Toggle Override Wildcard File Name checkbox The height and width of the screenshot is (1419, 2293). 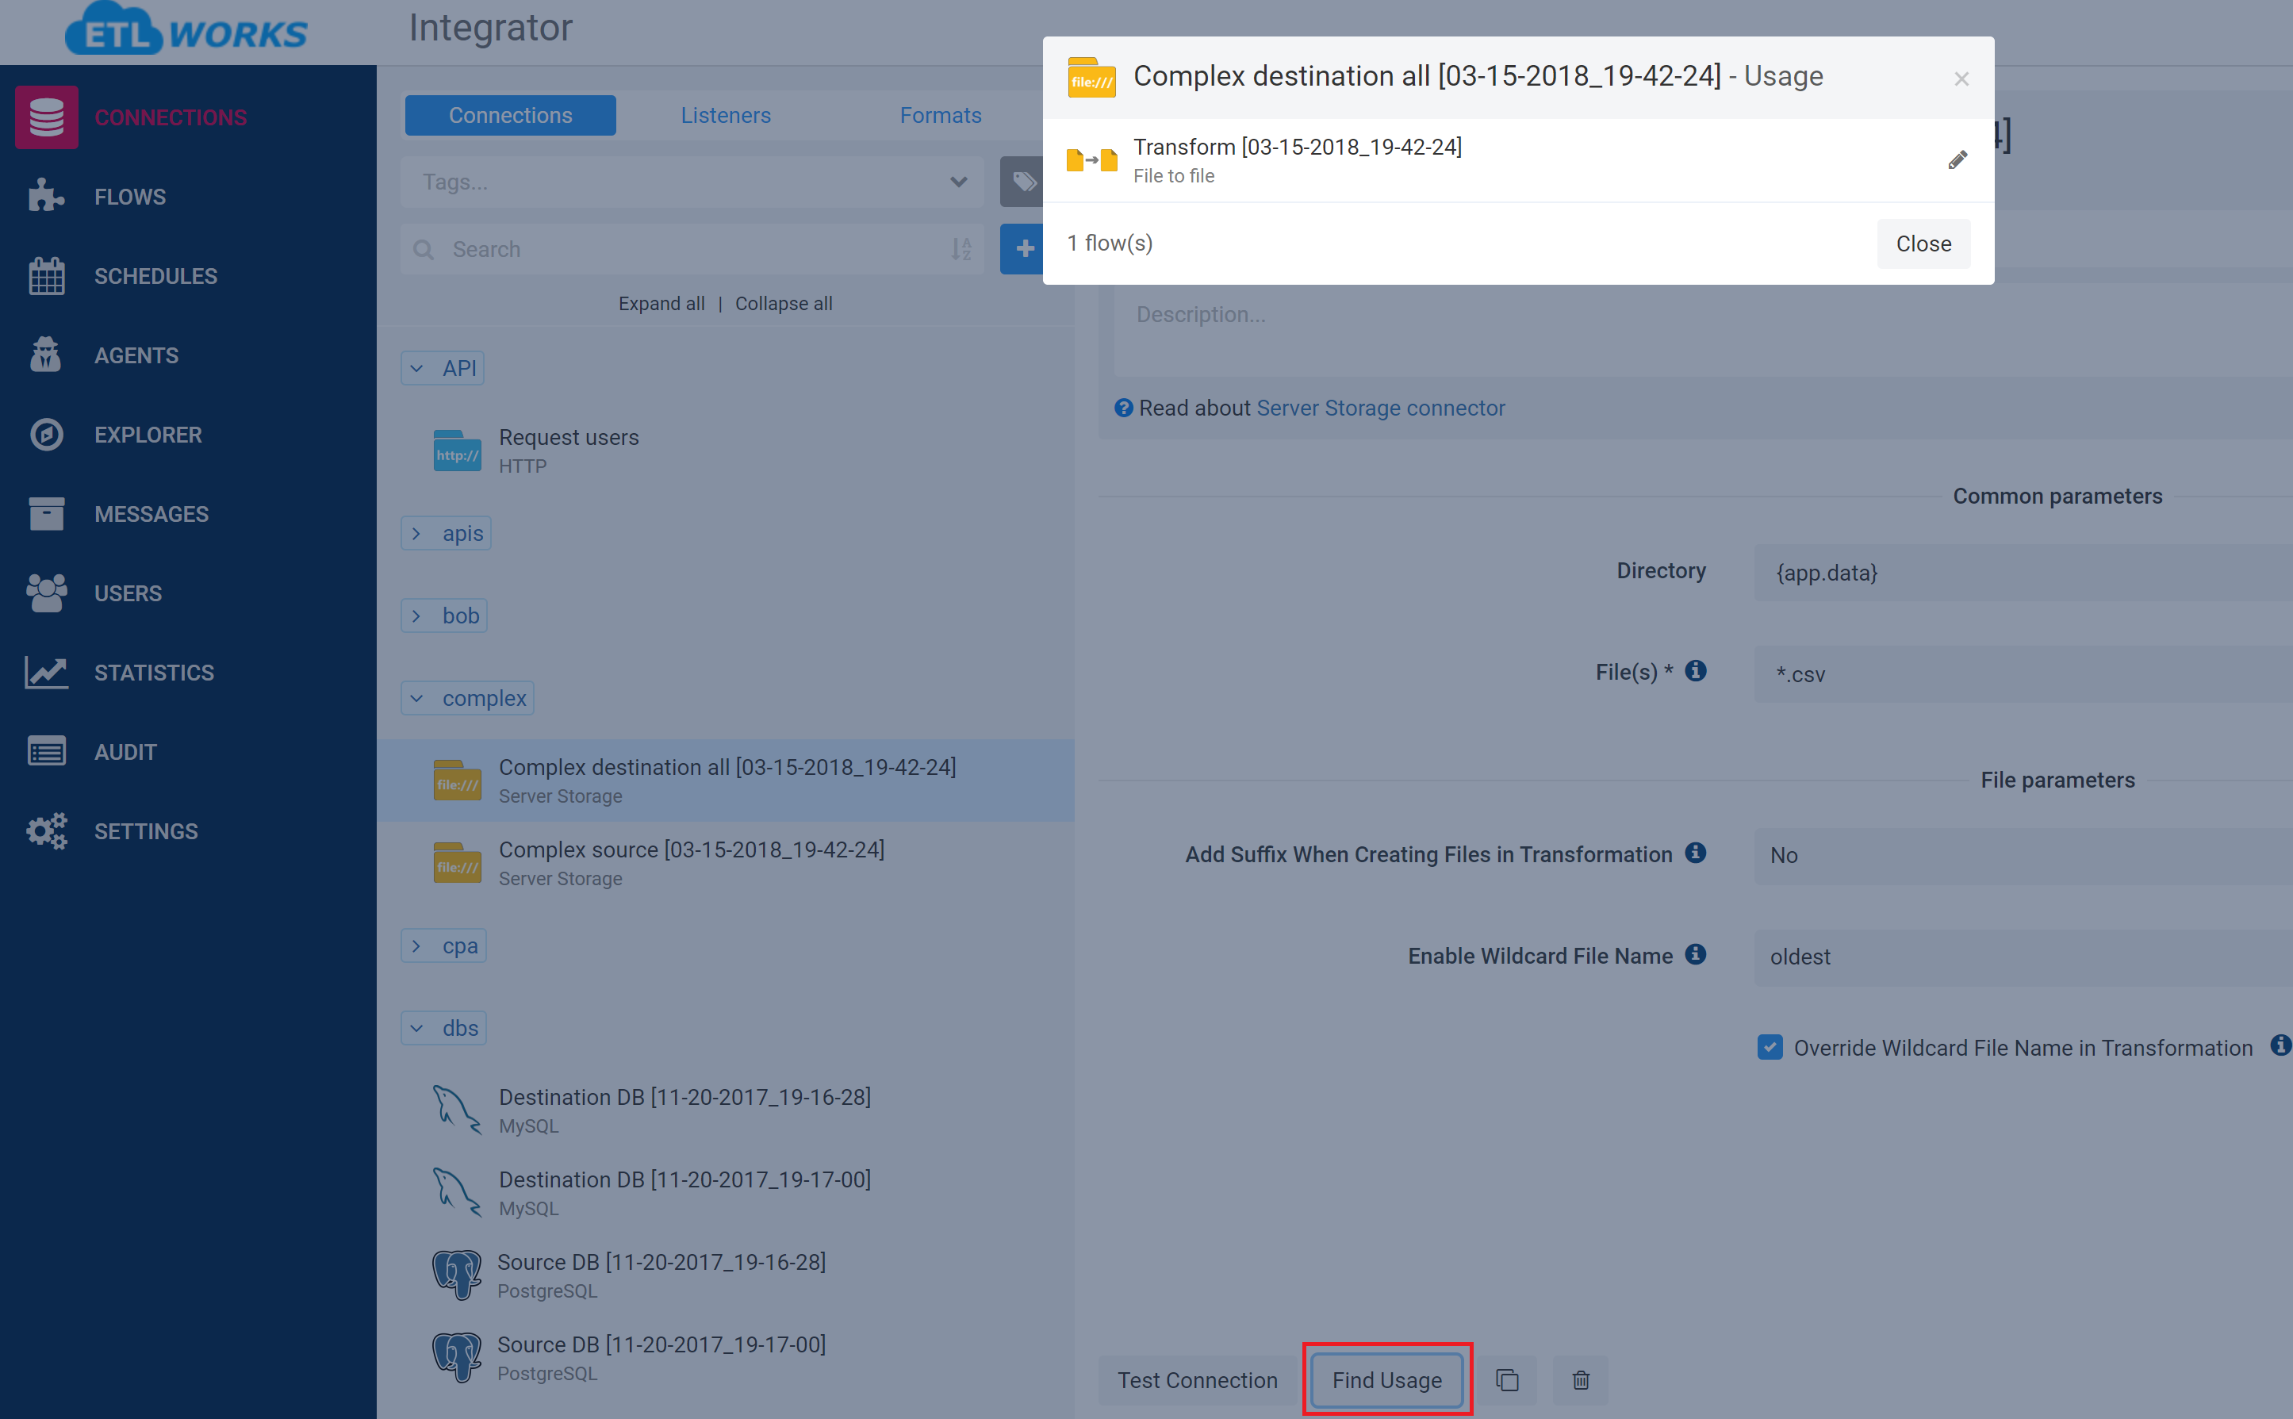tap(1770, 1047)
